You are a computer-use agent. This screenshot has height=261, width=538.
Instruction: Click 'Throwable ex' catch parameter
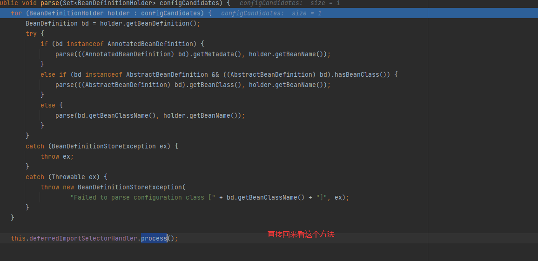point(74,177)
